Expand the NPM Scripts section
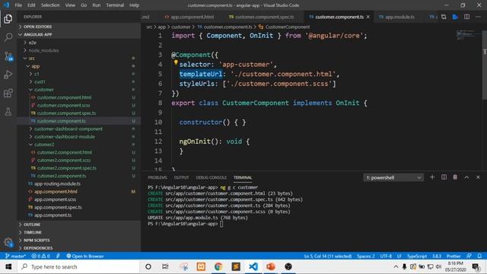The height and width of the screenshot is (274, 487). pyautogui.click(x=79, y=241)
